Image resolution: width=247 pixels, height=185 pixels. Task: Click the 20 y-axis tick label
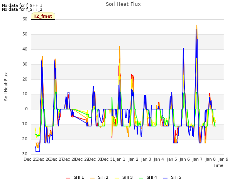[25, 79]
